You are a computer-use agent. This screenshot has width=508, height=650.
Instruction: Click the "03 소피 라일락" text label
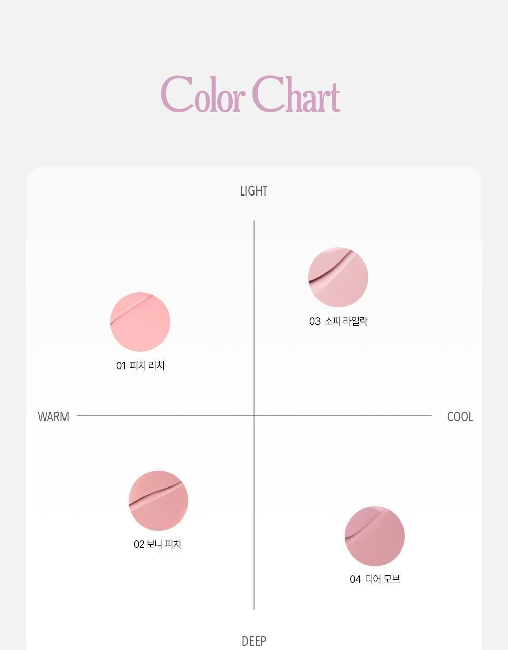pos(338,321)
